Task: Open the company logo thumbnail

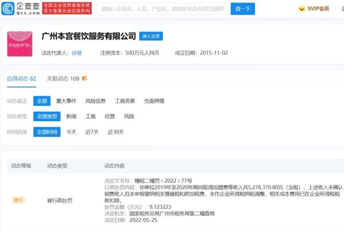Action: pos(20,44)
